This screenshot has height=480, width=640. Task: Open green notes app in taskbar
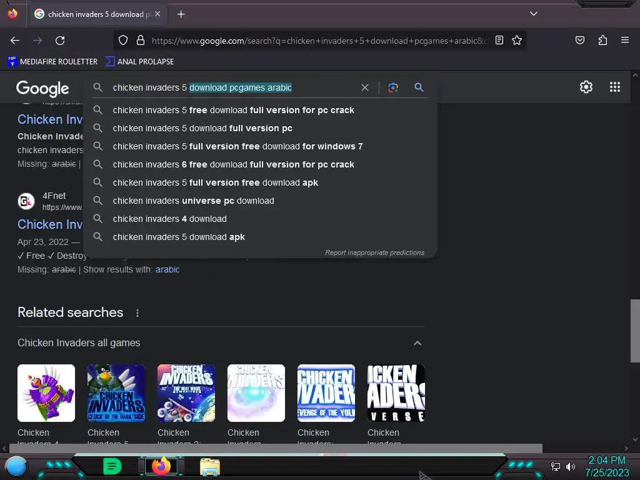click(112, 466)
